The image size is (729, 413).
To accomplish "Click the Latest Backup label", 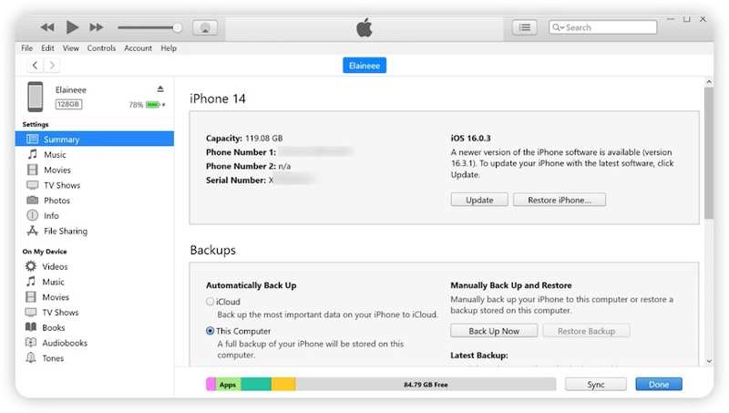I will click(479, 356).
